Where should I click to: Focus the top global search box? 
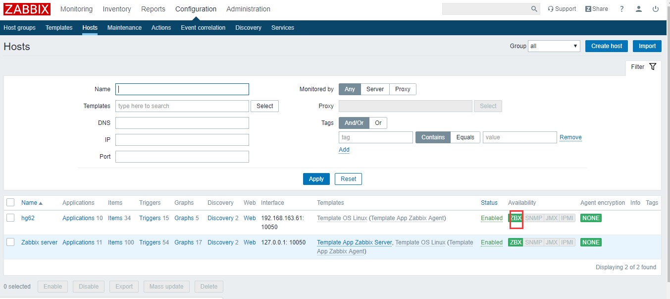pyautogui.click(x=486, y=9)
